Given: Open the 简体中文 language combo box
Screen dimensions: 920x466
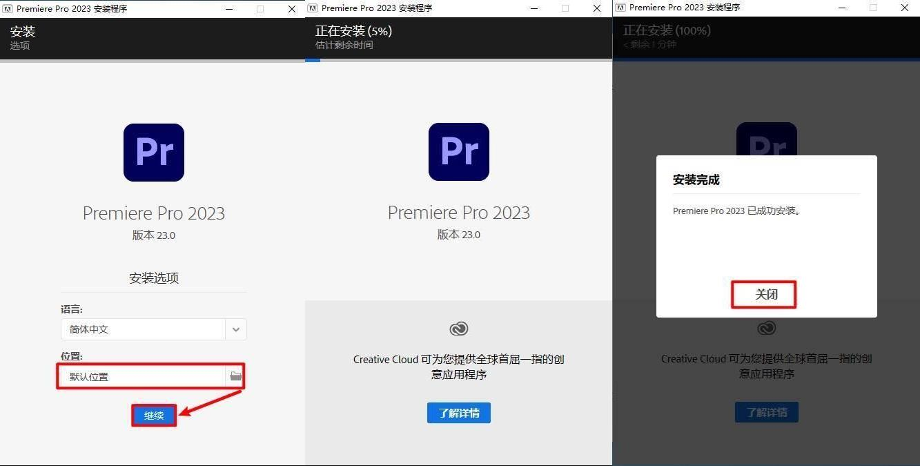Looking at the screenshot, I should tap(153, 329).
